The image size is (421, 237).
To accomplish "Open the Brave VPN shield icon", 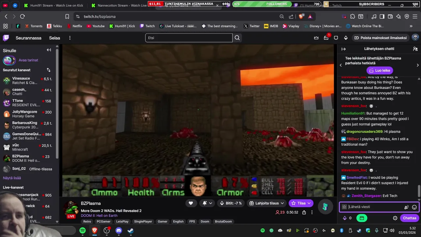I will pos(407,16).
